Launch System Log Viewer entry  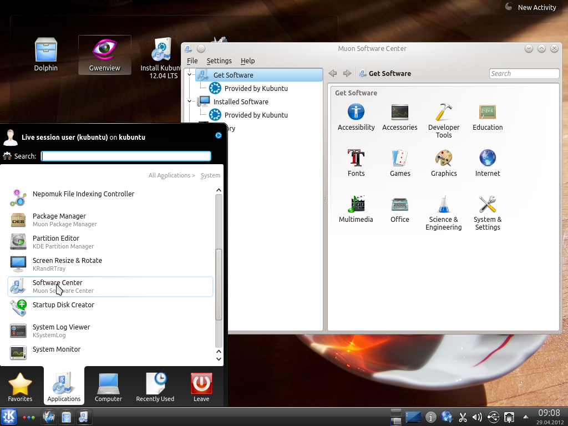pos(110,331)
